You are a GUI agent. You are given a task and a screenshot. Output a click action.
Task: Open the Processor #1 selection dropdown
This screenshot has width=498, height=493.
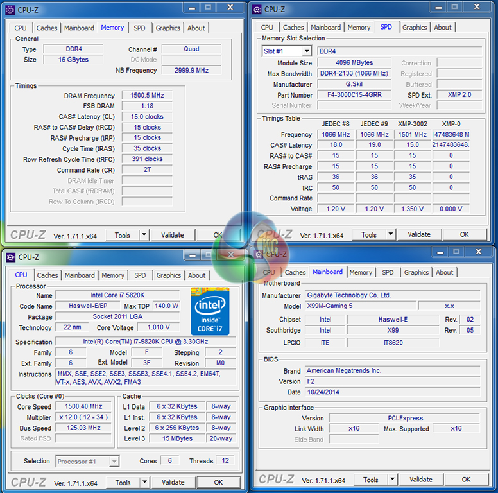[114, 461]
